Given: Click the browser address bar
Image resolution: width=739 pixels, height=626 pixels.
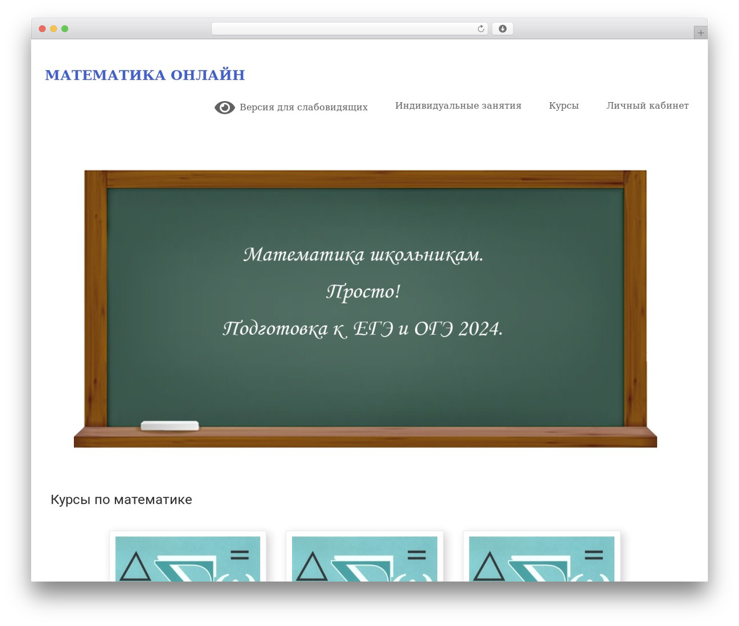Looking at the screenshot, I should (350, 29).
